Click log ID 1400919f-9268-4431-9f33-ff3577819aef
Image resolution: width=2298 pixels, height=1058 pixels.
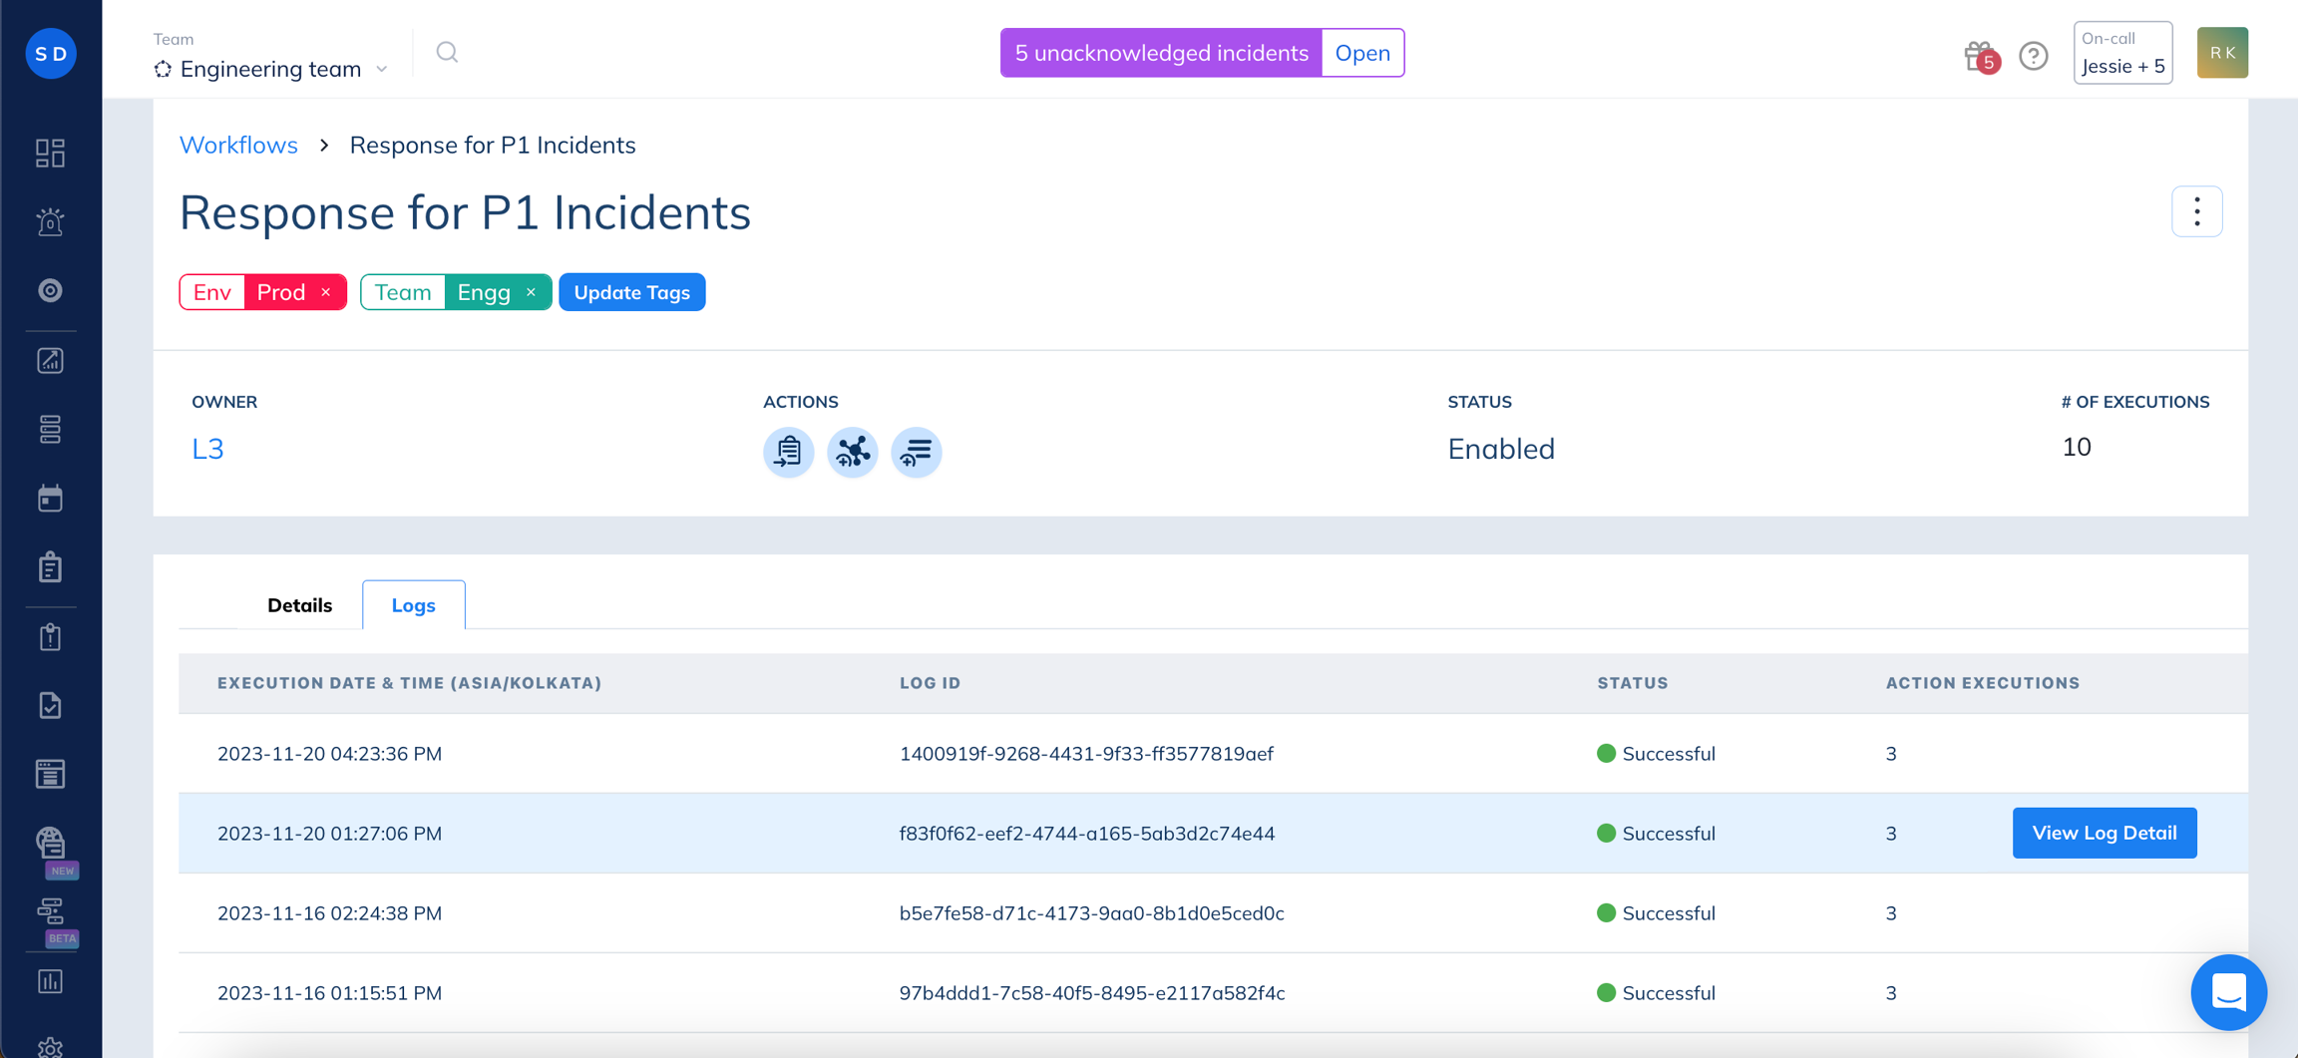[x=1086, y=754]
